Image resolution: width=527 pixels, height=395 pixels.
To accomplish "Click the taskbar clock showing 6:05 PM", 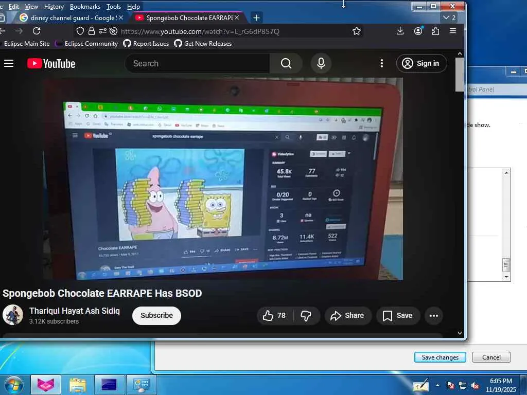I will [501, 385].
